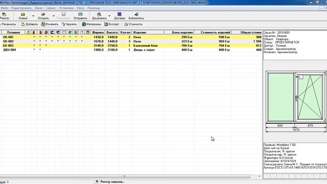The width and height of the screenshot is (327, 184).
Task: Expand the dropdown arrow next to Открыть
Action: (x=54, y=16)
